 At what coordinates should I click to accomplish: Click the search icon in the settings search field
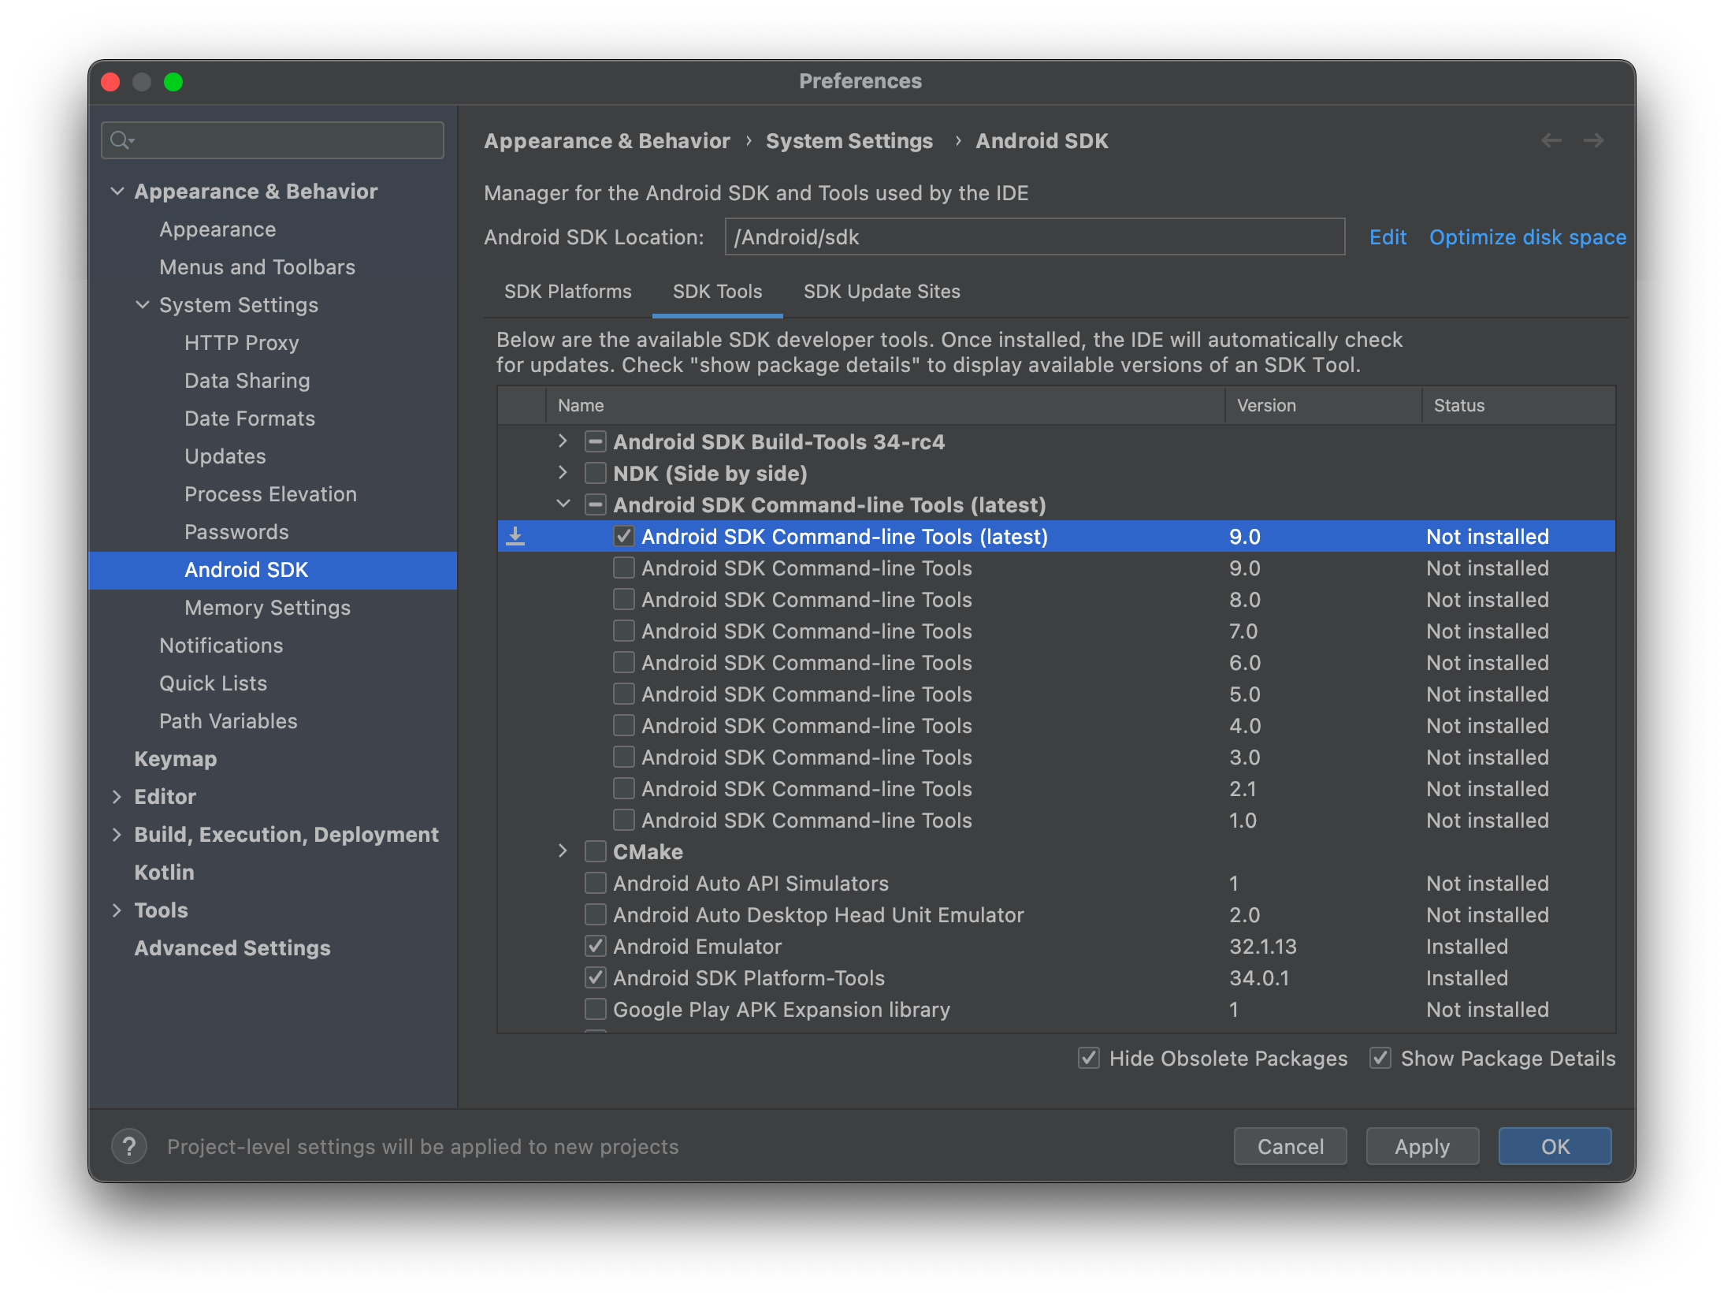coord(122,140)
